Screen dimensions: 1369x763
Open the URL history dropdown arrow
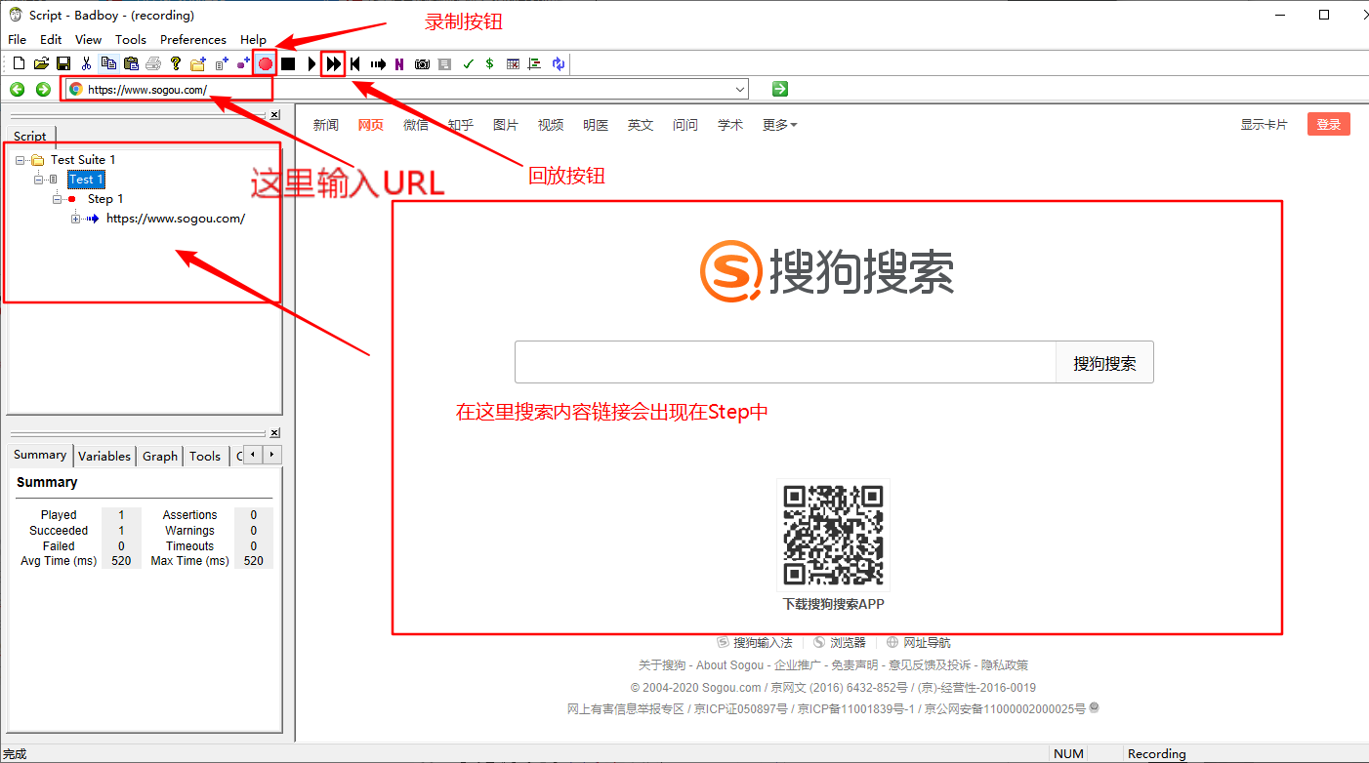(739, 88)
